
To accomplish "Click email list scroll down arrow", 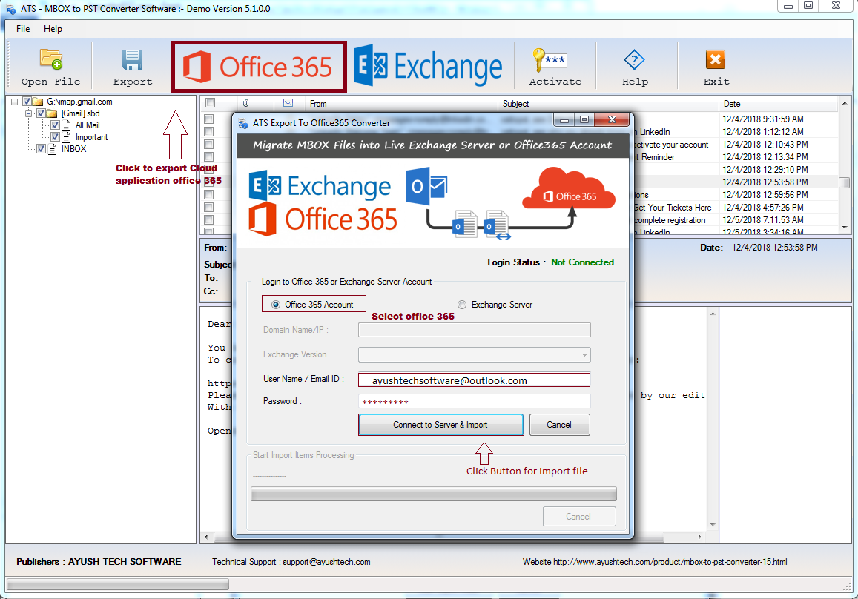I will 845,226.
